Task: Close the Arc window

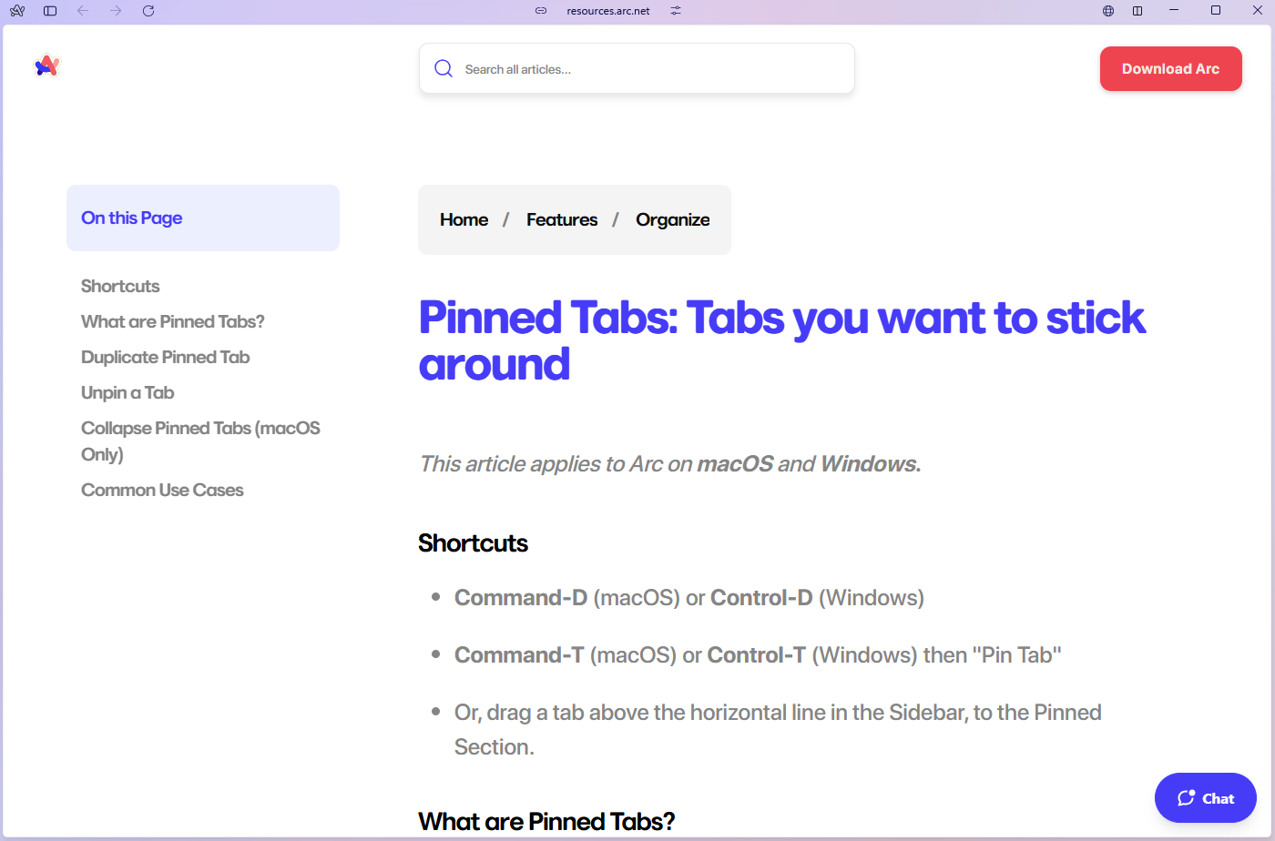Action: coord(1257,11)
